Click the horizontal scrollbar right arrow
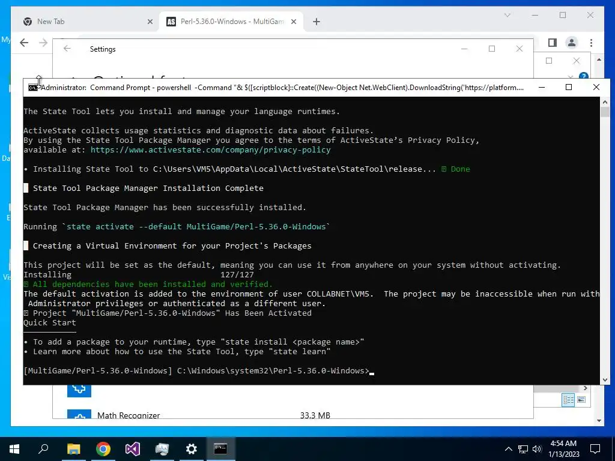The image size is (615, 461). click(585, 388)
